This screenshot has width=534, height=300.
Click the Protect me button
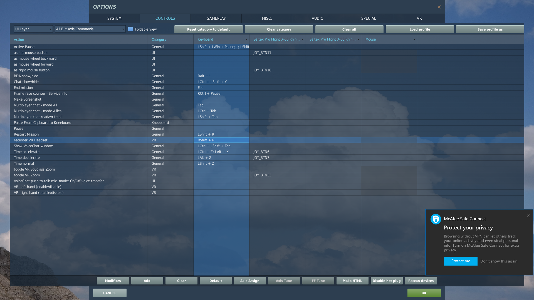click(x=461, y=261)
